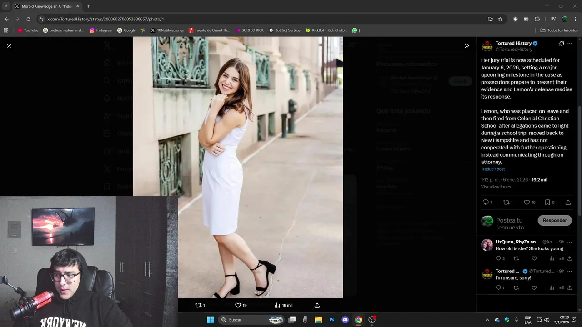Like the main post showing 19 likes
582x327 pixels.
point(527,203)
